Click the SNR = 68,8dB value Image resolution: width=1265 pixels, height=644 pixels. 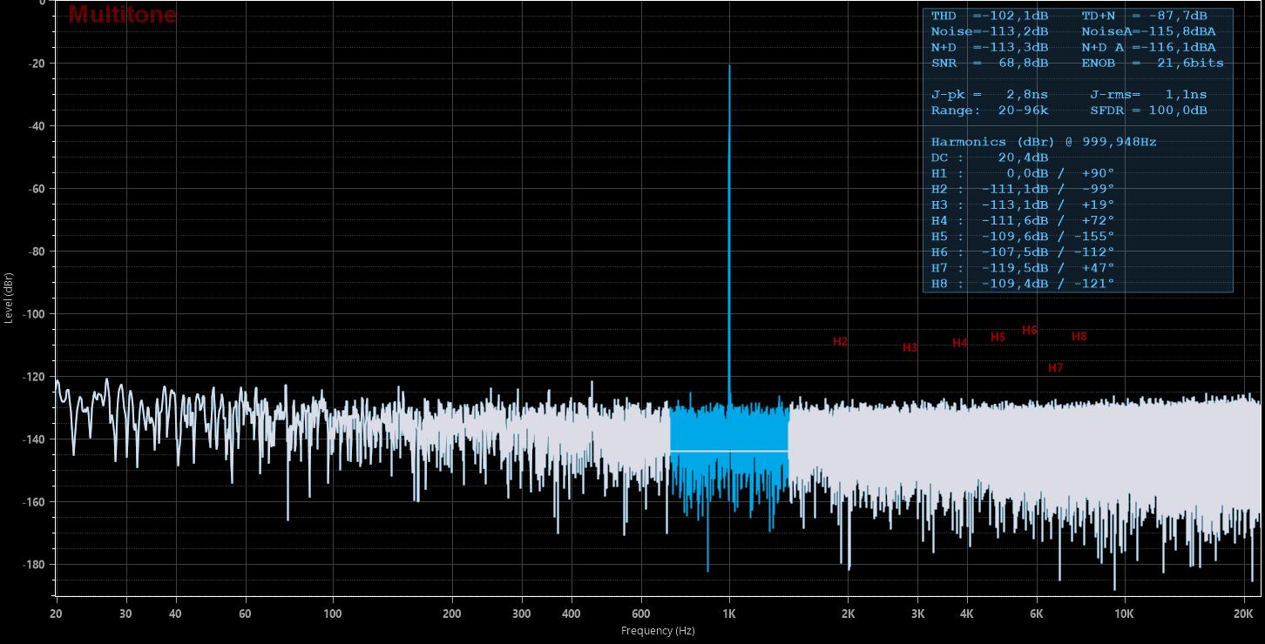(989, 63)
